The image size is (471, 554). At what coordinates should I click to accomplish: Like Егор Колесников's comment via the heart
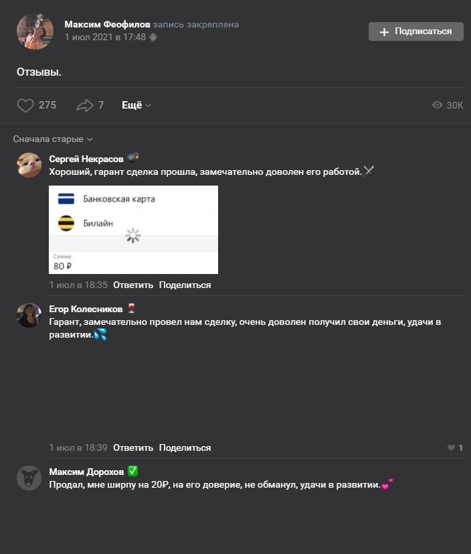point(451,447)
